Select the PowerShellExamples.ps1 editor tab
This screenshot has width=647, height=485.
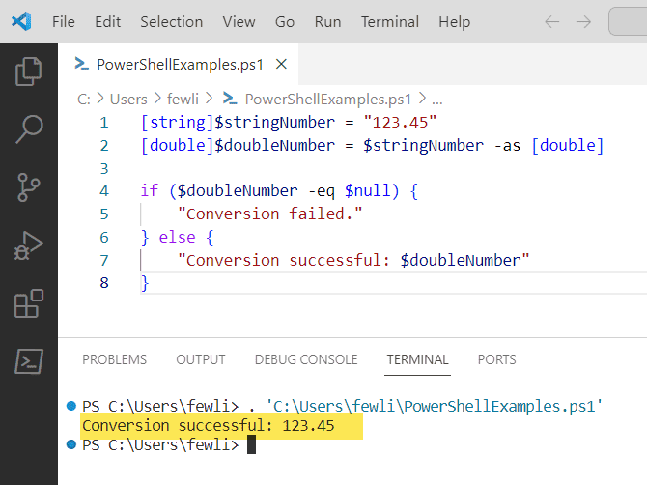point(179,64)
